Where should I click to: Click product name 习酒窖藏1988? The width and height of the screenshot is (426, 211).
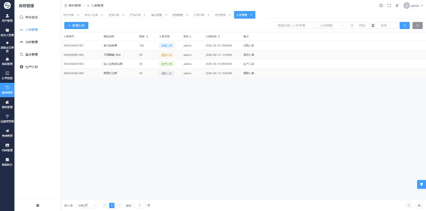pos(112,55)
